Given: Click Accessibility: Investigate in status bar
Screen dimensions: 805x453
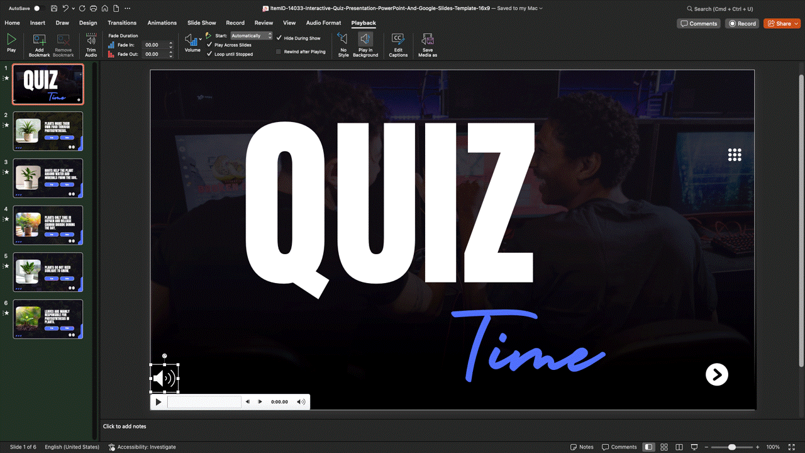Looking at the screenshot, I should click(x=142, y=447).
